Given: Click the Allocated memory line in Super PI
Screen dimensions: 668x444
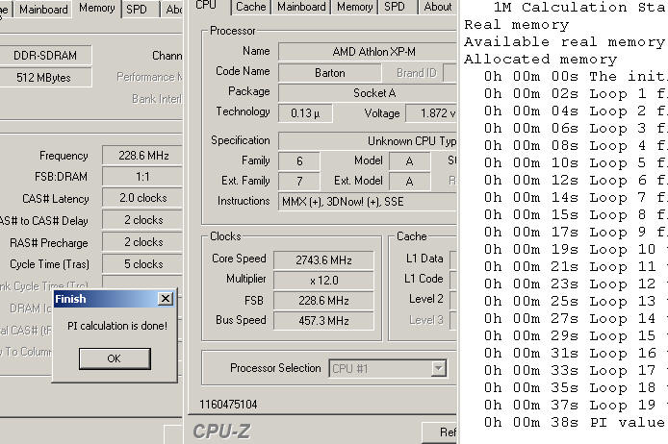Looking at the screenshot, I should click(x=541, y=60).
